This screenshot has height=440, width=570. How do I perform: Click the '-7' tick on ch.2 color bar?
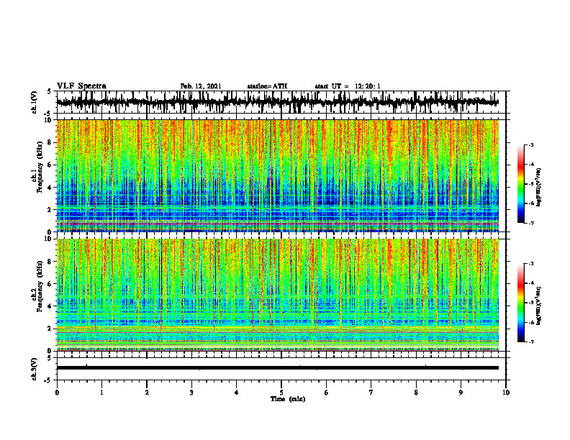click(x=531, y=342)
